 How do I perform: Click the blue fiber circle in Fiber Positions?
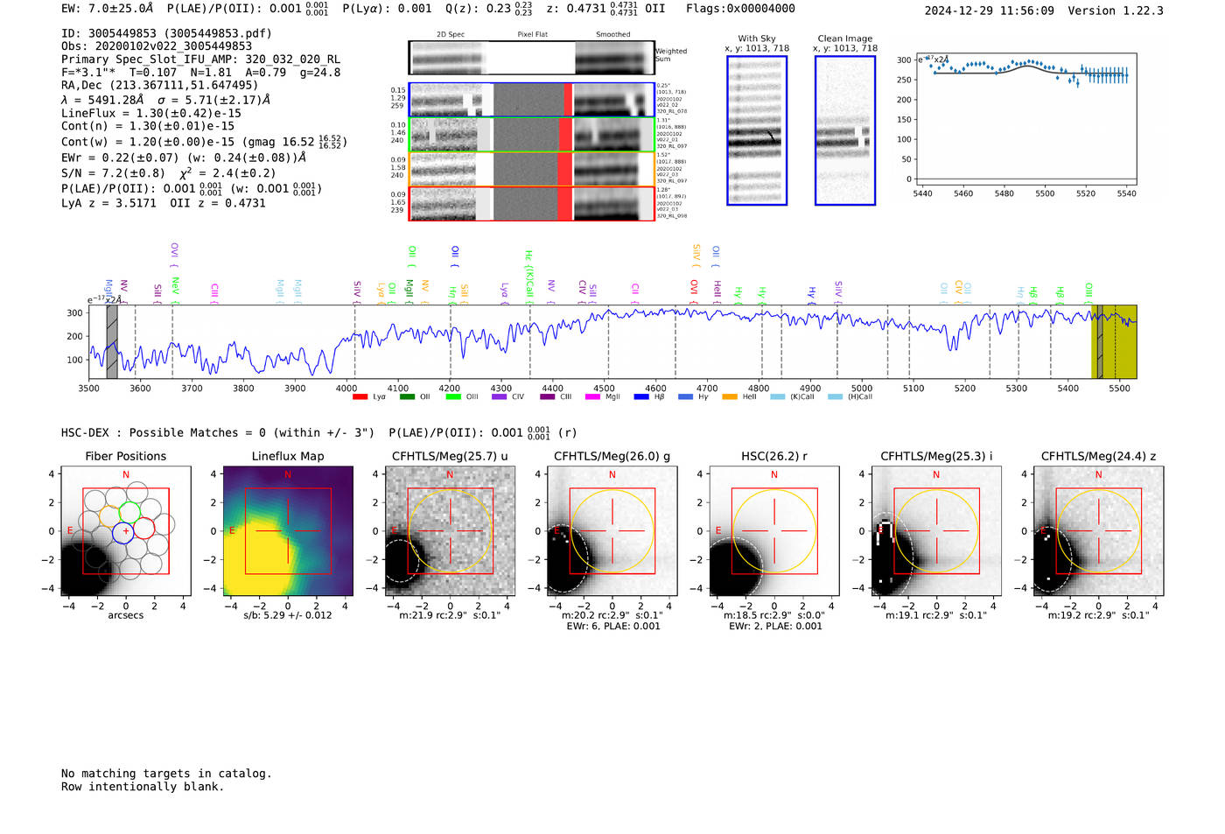click(x=123, y=531)
